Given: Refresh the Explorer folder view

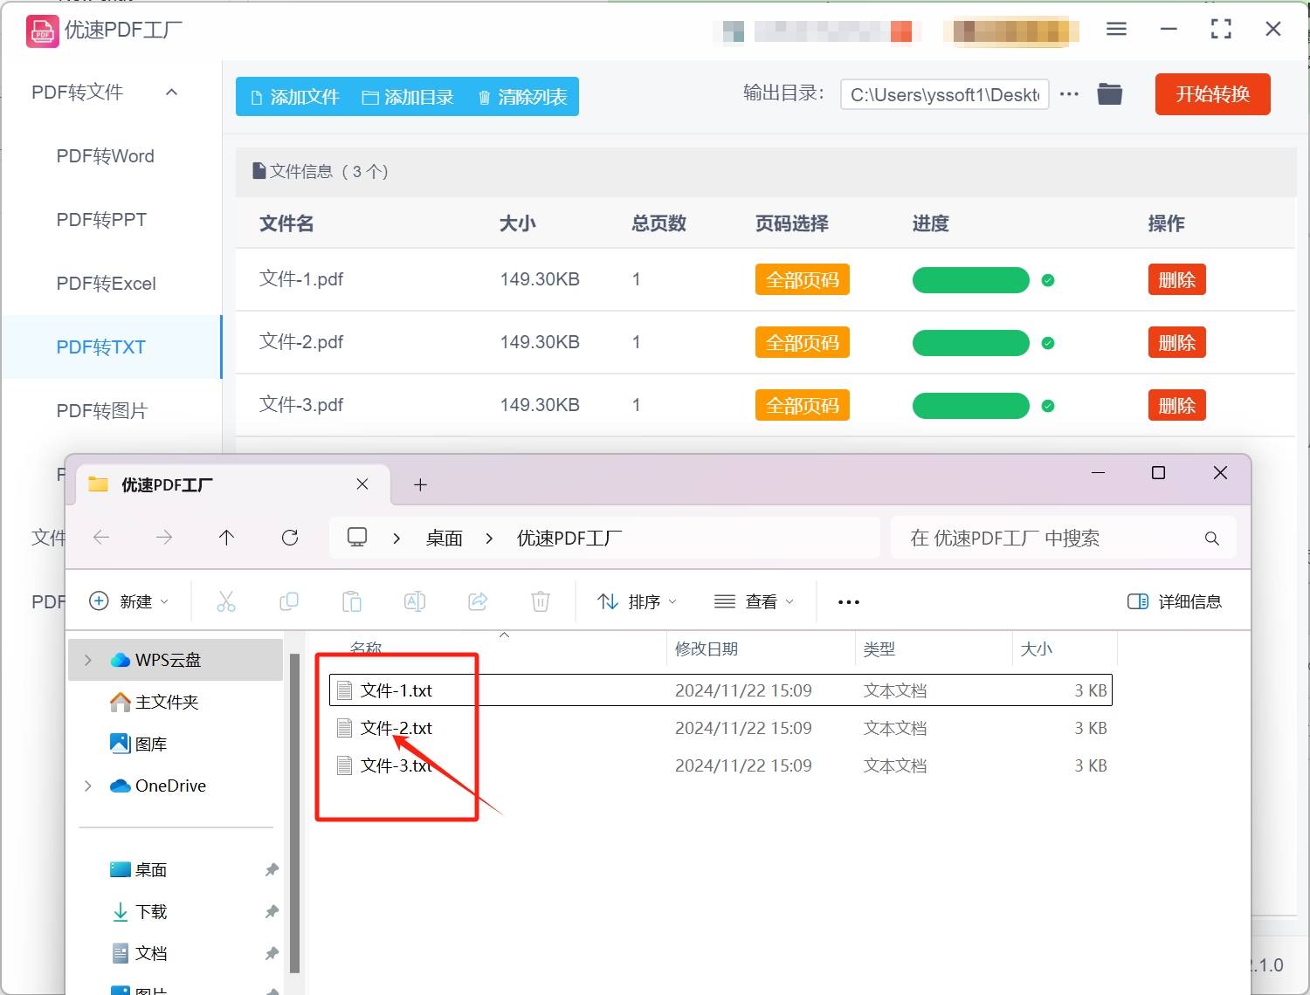Looking at the screenshot, I should [290, 538].
